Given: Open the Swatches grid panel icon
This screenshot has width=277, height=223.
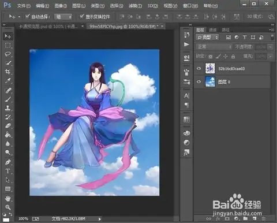Looking at the screenshot, I should coord(186,120).
